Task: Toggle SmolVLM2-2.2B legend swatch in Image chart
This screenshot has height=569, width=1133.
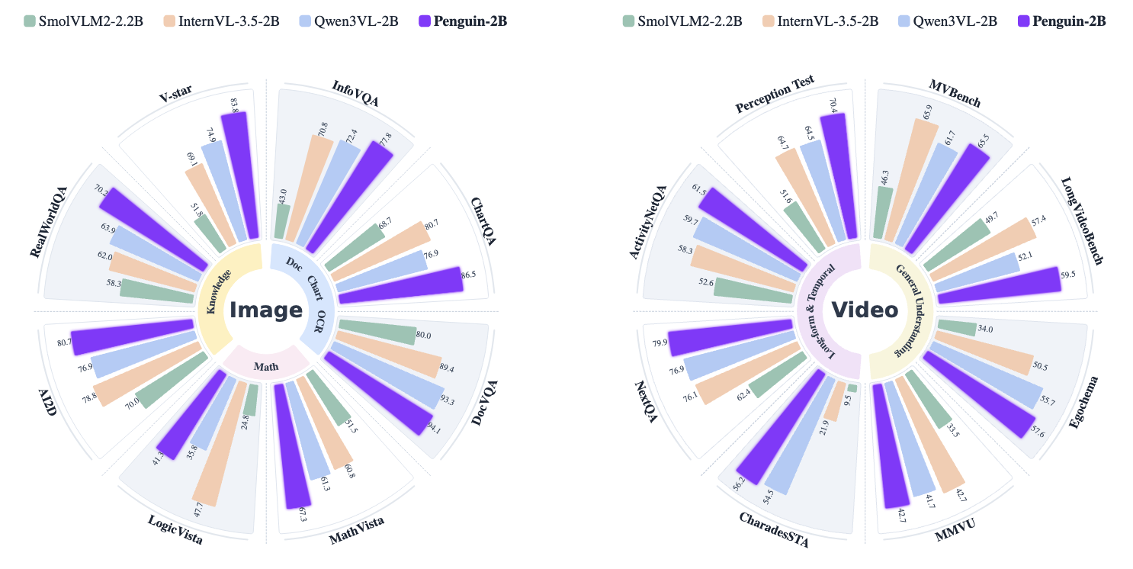Action: coord(31,21)
